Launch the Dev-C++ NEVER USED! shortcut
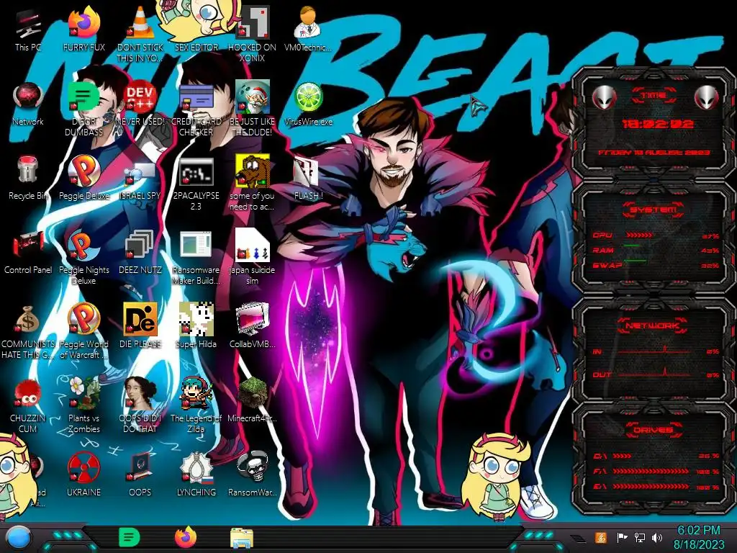Image resolution: width=737 pixels, height=553 pixels. pos(140,104)
